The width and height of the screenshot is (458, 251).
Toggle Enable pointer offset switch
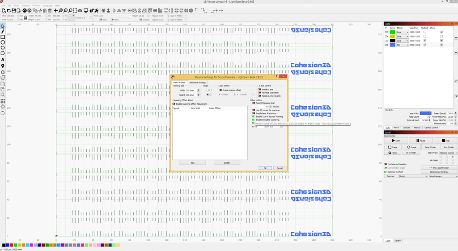(x=220, y=90)
